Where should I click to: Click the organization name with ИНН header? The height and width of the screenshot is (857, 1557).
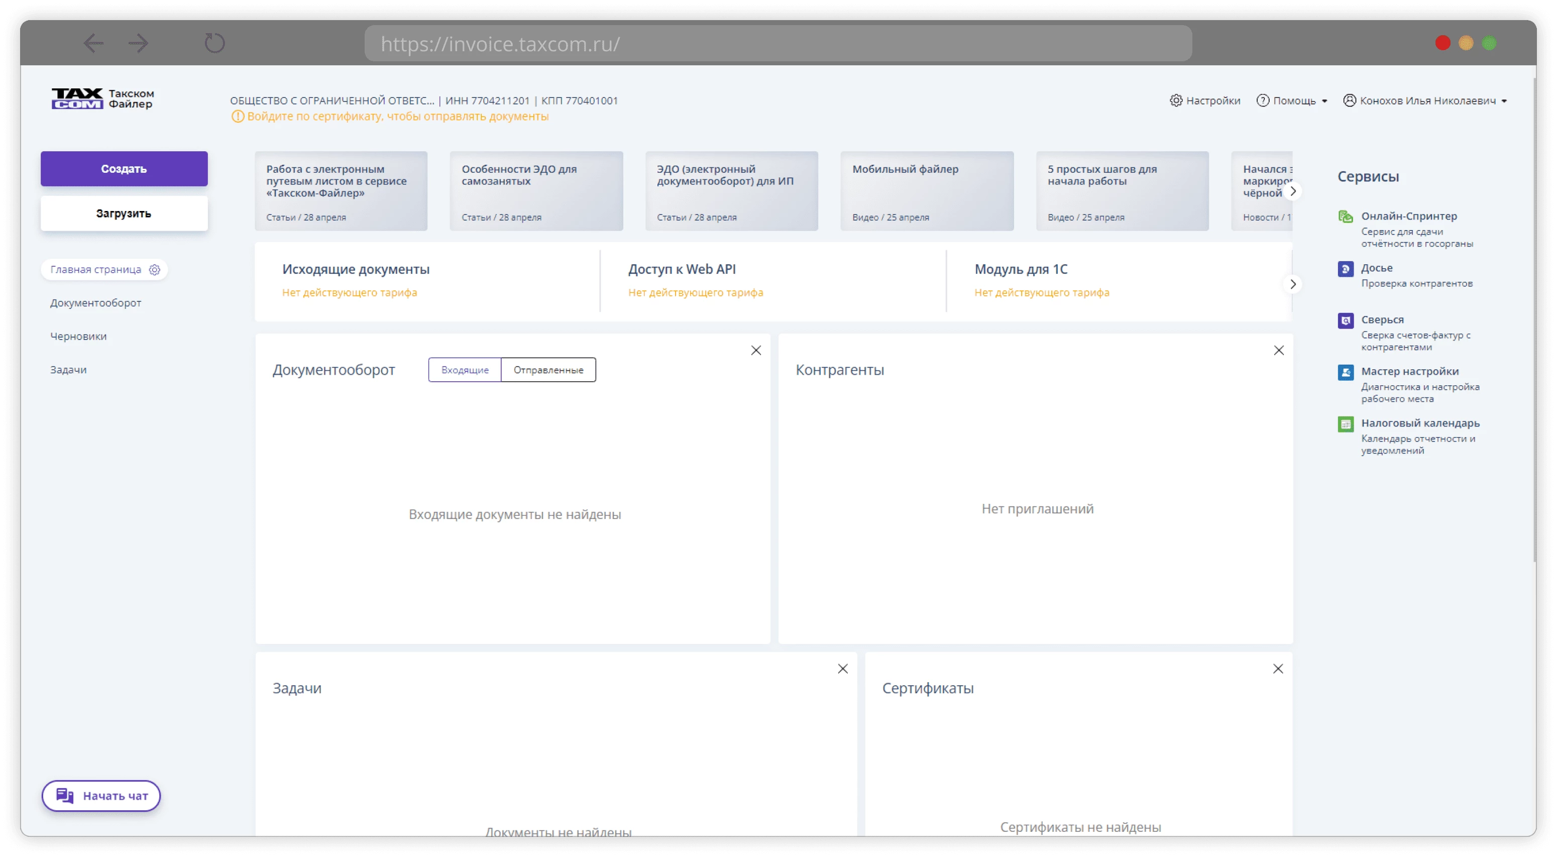[x=424, y=100]
